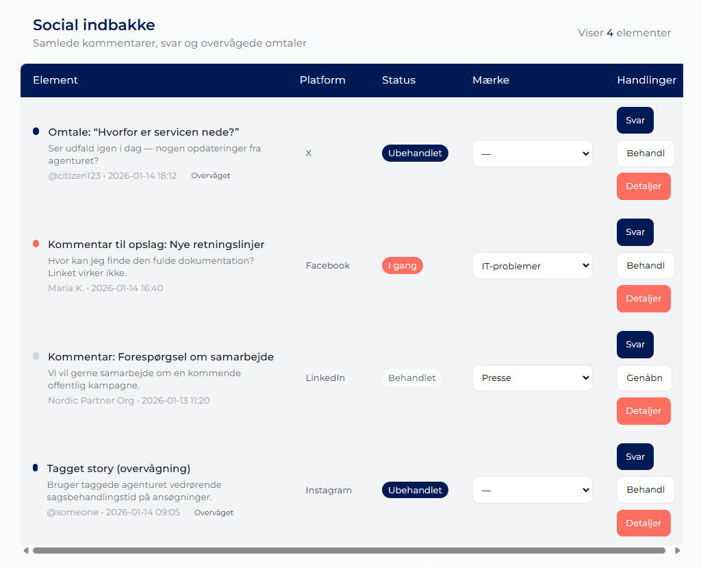Viewport: 701px width, 568px height.
Task: Click the right scroll arrow of the table
Action: (678, 550)
